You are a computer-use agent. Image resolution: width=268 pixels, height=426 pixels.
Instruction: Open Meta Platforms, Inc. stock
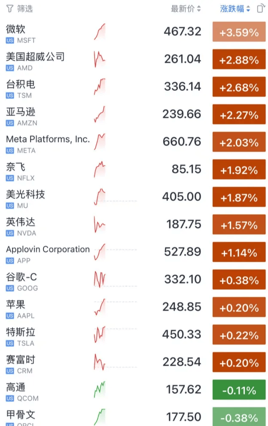click(48, 139)
